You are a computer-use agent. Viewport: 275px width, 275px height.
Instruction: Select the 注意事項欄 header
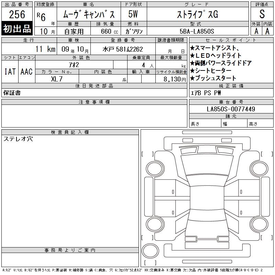click(94, 102)
